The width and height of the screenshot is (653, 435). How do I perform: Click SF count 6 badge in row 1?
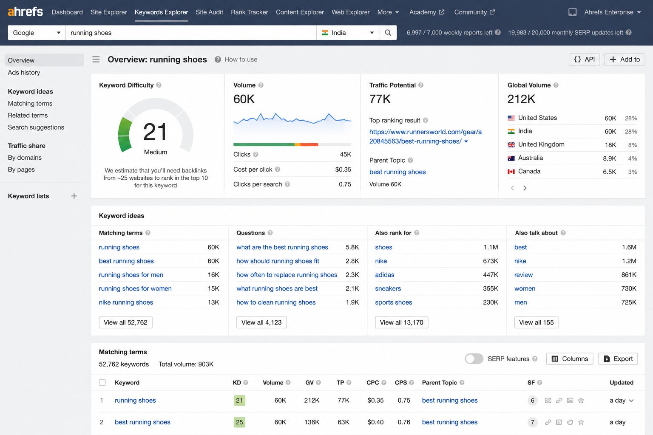click(x=532, y=400)
